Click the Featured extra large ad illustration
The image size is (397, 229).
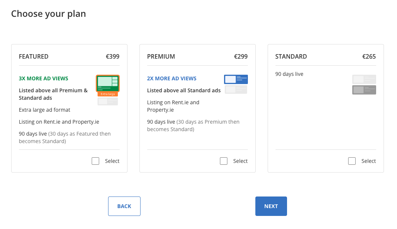click(108, 90)
